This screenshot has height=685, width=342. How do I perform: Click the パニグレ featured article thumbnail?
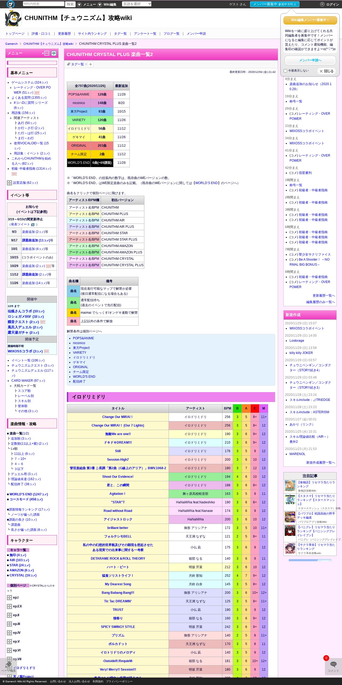[290, 531]
